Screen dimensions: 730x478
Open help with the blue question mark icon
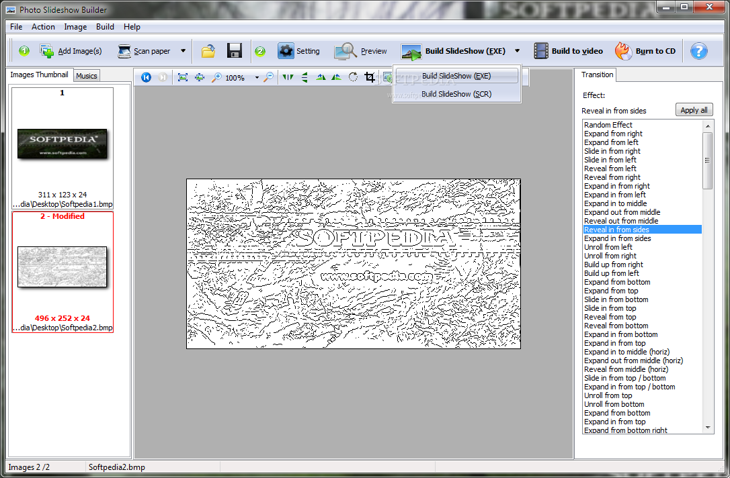coord(698,50)
